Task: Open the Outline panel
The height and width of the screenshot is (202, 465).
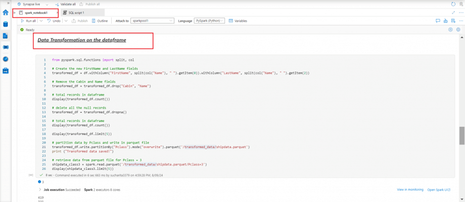Action: coord(99,21)
